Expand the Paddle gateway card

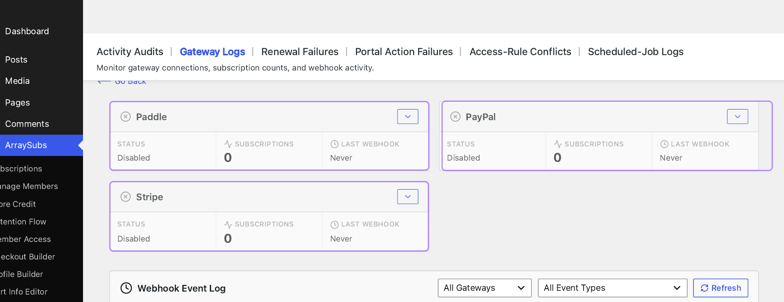(408, 117)
